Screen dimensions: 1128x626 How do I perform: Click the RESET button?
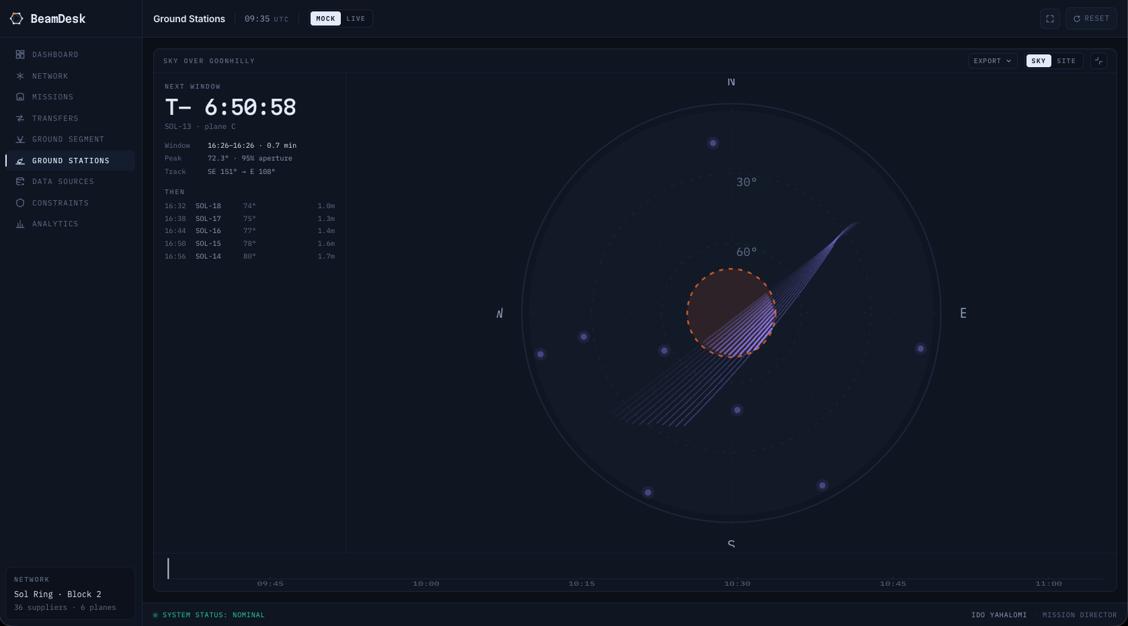pyautogui.click(x=1091, y=19)
